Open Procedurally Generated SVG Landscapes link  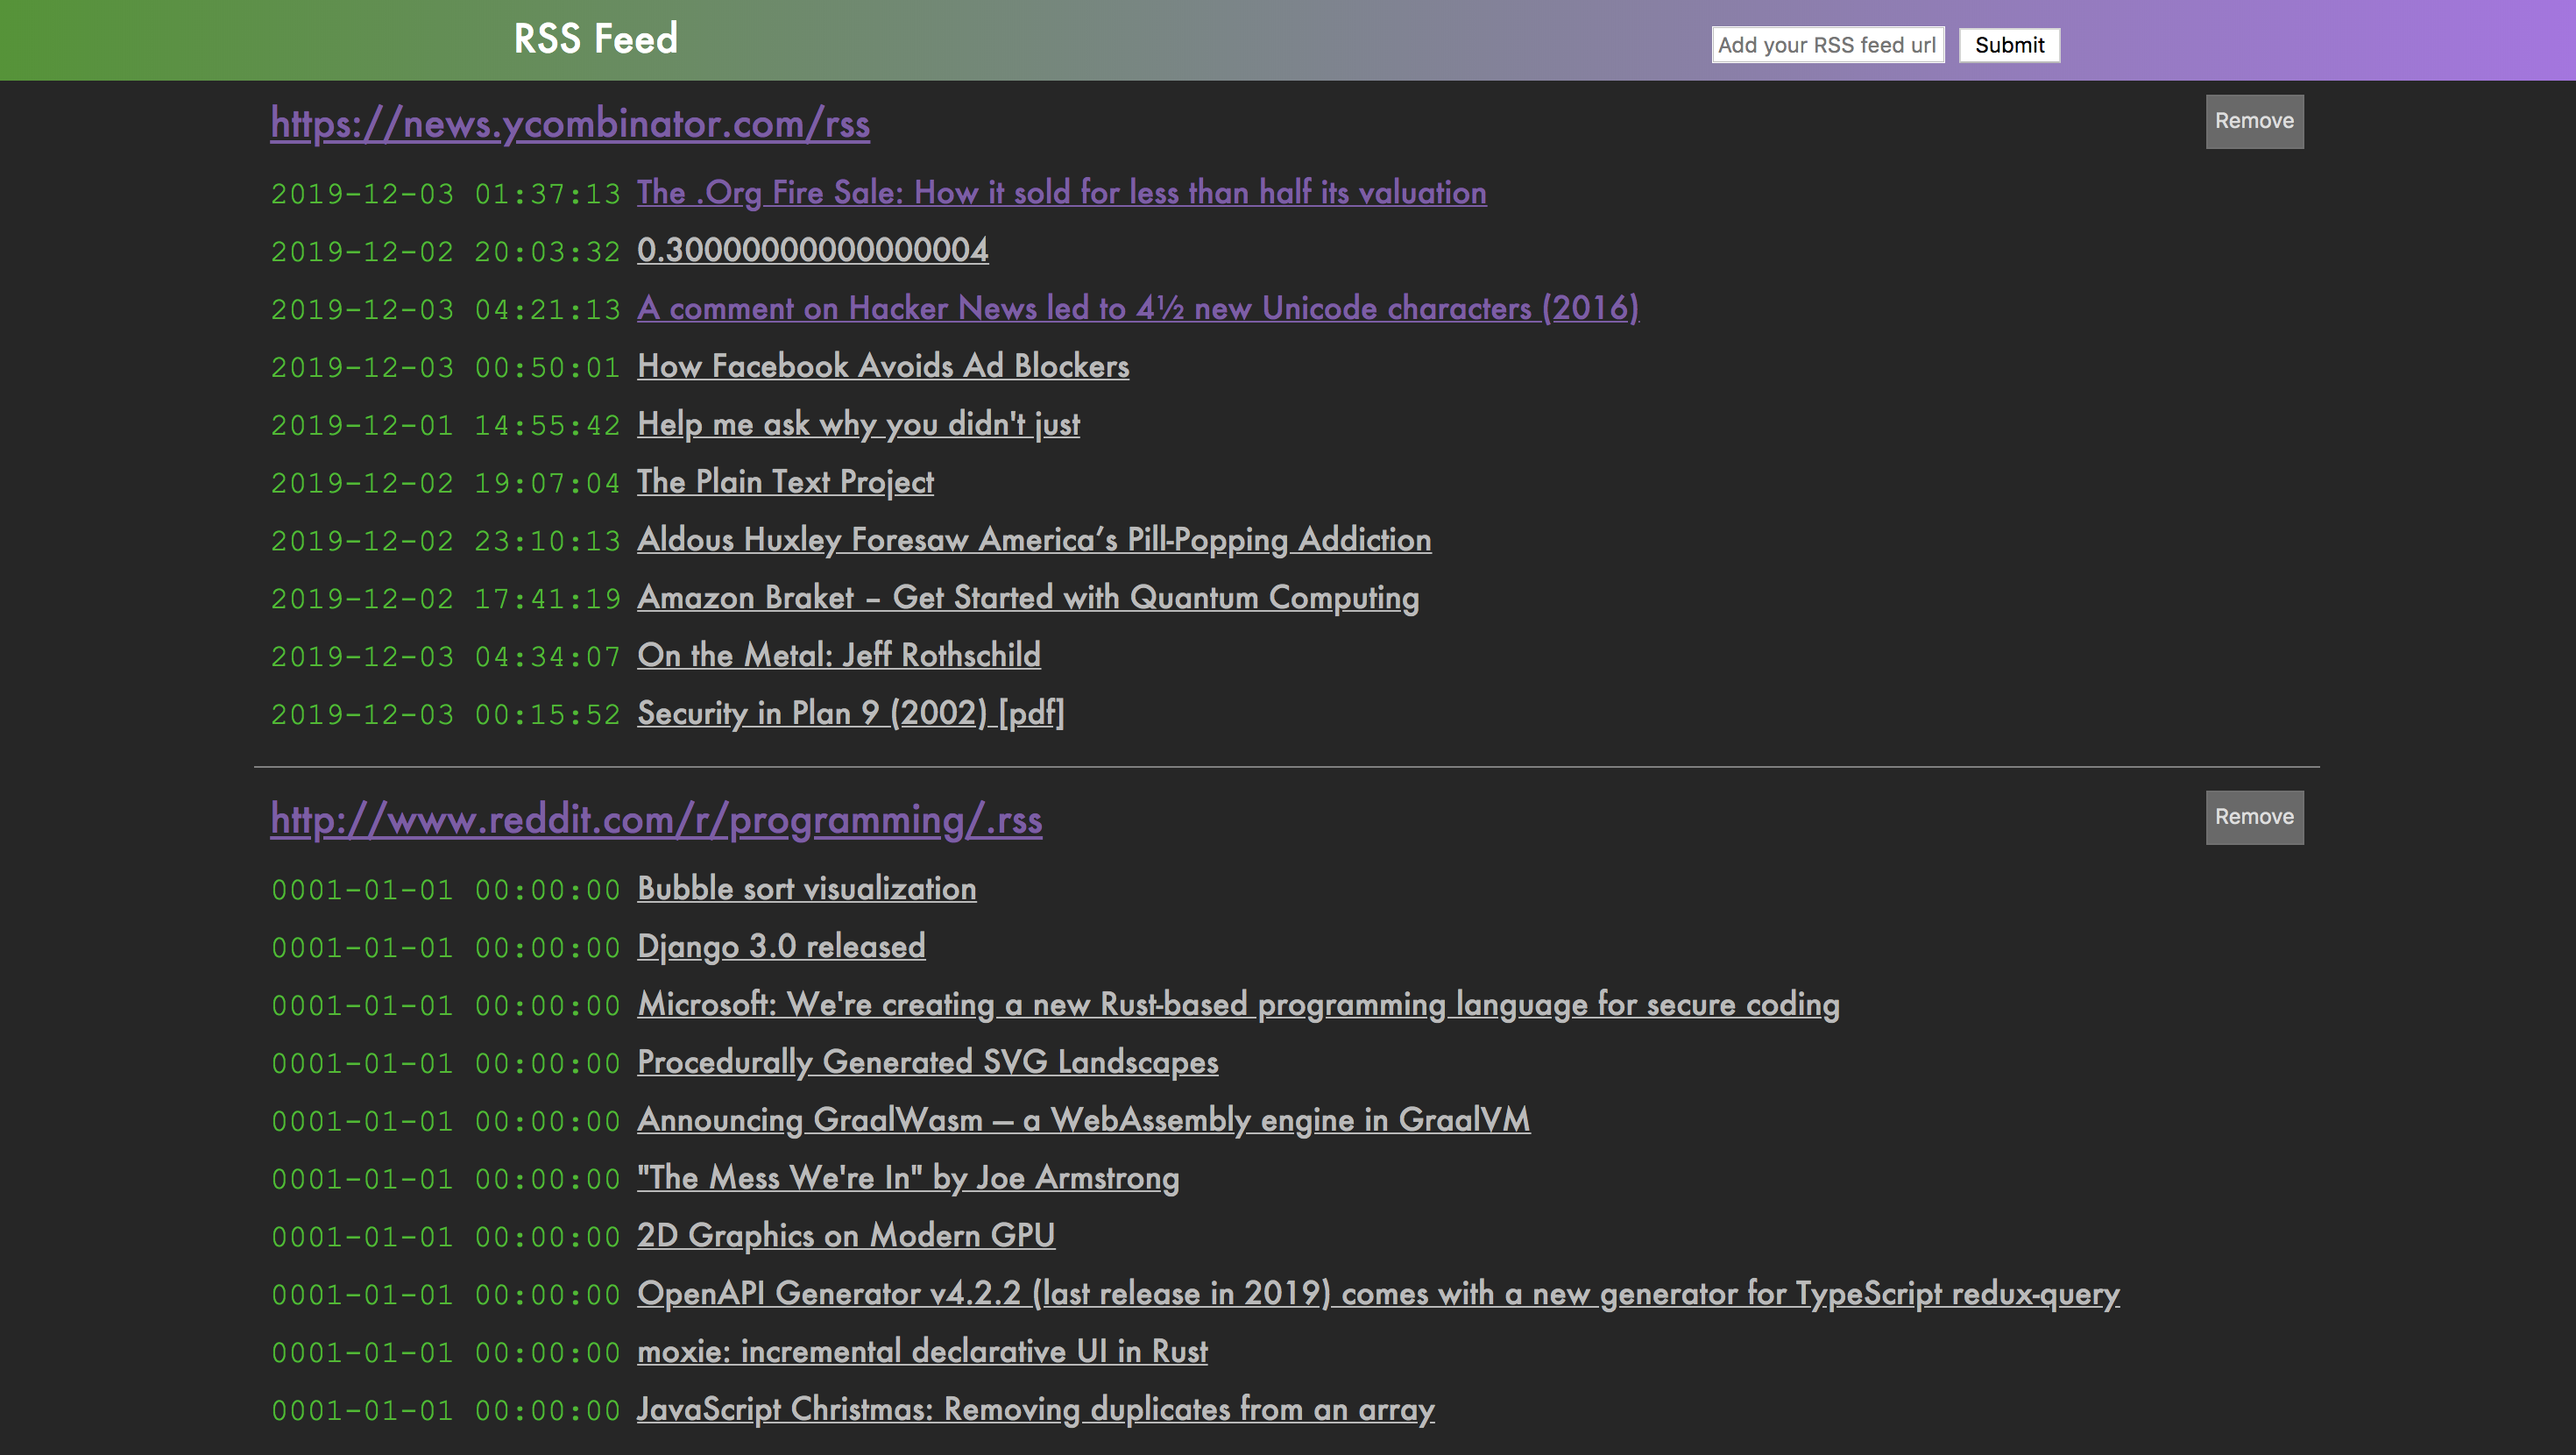tap(927, 1062)
